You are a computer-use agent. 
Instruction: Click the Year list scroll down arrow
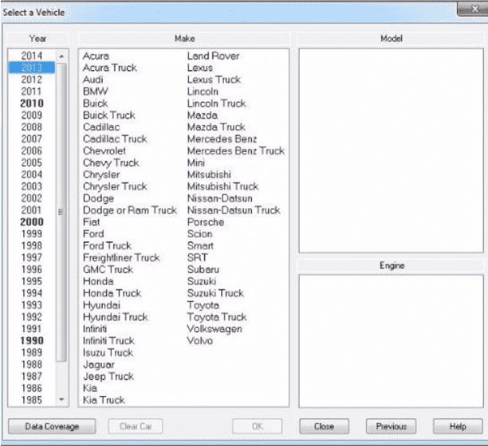61,399
